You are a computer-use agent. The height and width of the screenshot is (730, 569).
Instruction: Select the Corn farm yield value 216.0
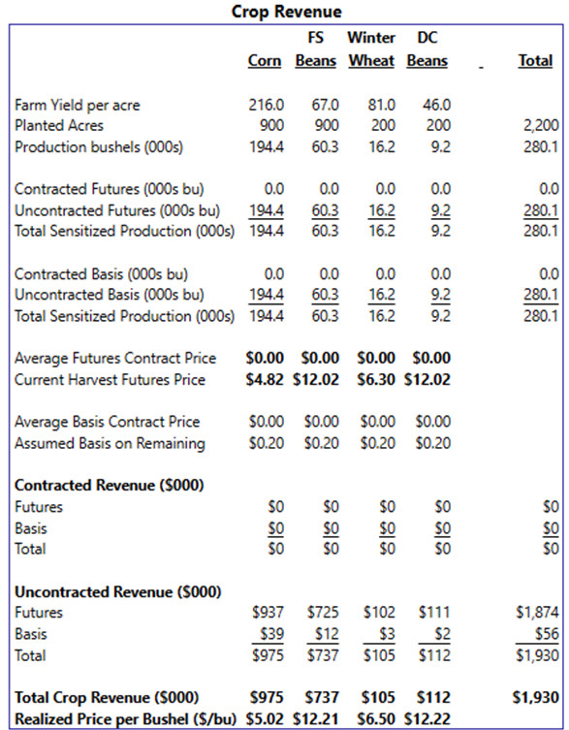pyautogui.click(x=266, y=105)
